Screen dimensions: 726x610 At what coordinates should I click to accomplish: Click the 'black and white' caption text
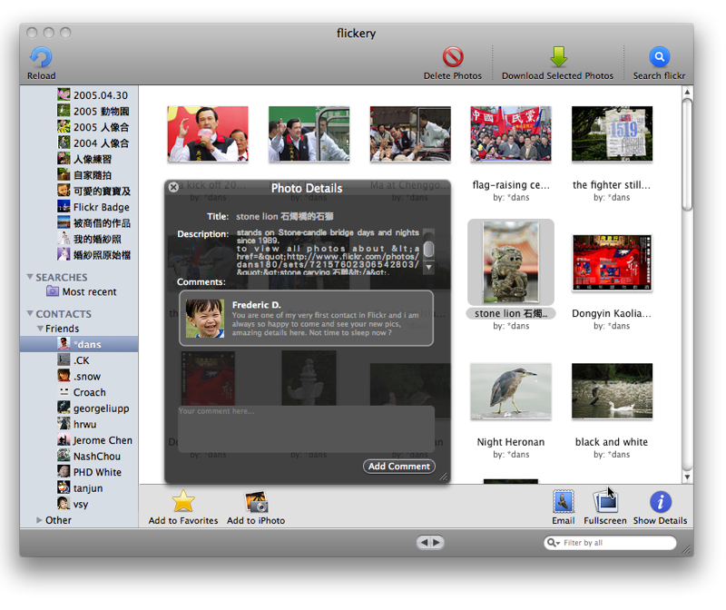pos(612,442)
